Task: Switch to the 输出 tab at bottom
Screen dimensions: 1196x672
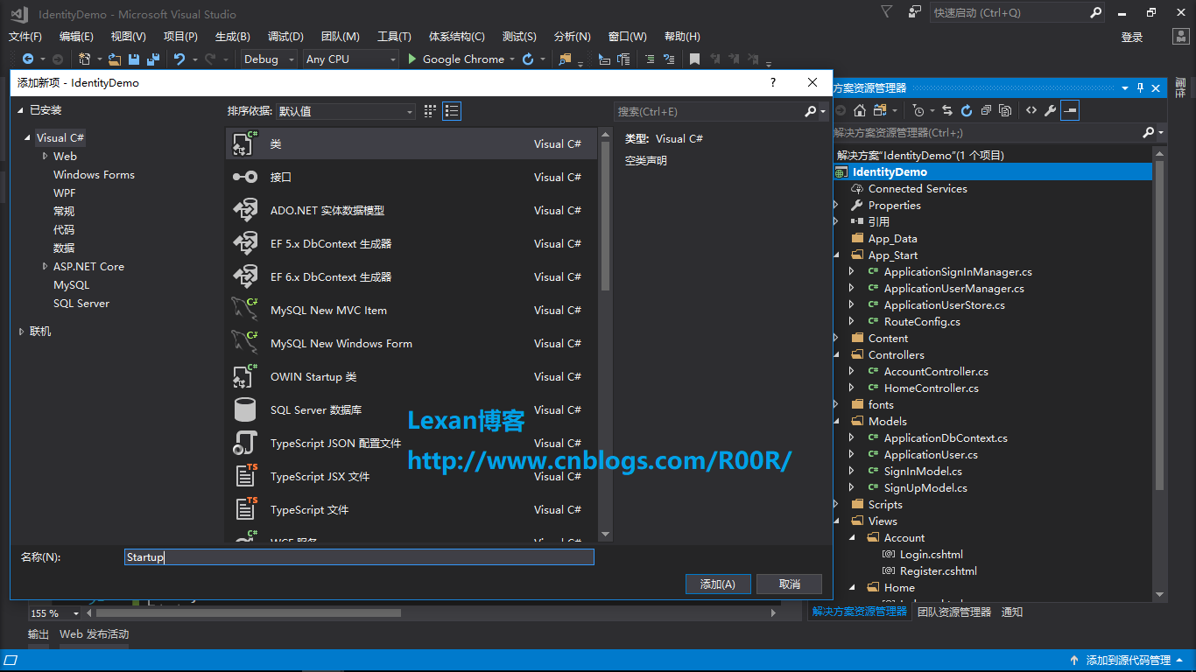Action: tap(39, 633)
